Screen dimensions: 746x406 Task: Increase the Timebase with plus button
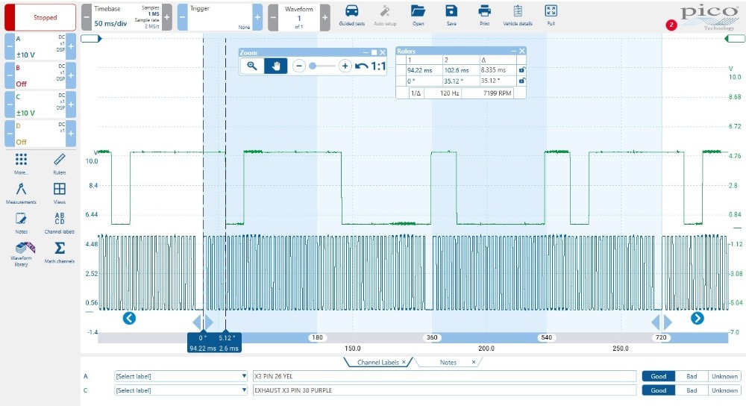pyautogui.click(x=166, y=17)
